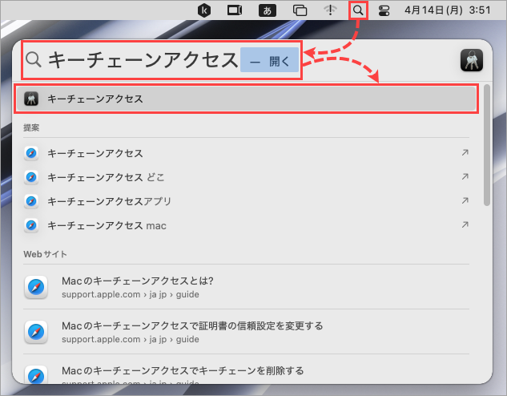Click the date and time in the menu bar
The width and height of the screenshot is (507, 396).
pos(448,10)
